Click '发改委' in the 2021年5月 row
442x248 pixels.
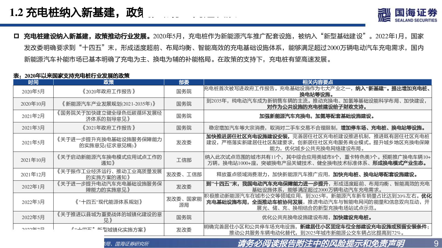click(184, 142)
